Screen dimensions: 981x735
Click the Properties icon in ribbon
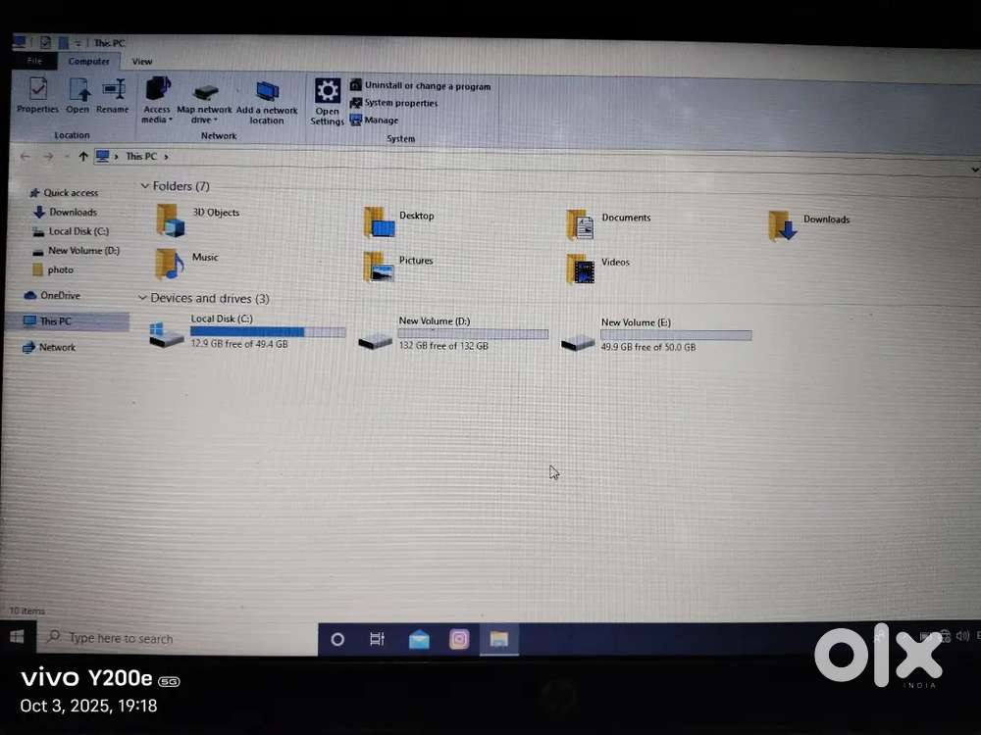click(x=37, y=90)
